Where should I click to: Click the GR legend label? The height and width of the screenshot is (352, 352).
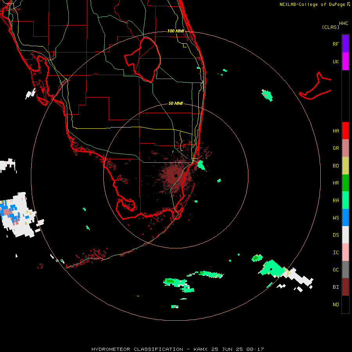pos(336,148)
